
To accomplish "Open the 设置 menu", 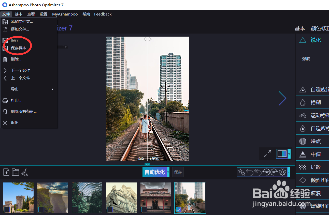I will 44,14.
